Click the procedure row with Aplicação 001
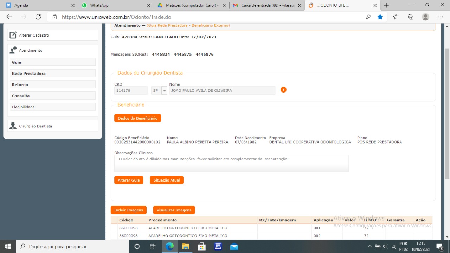 pos(271,228)
